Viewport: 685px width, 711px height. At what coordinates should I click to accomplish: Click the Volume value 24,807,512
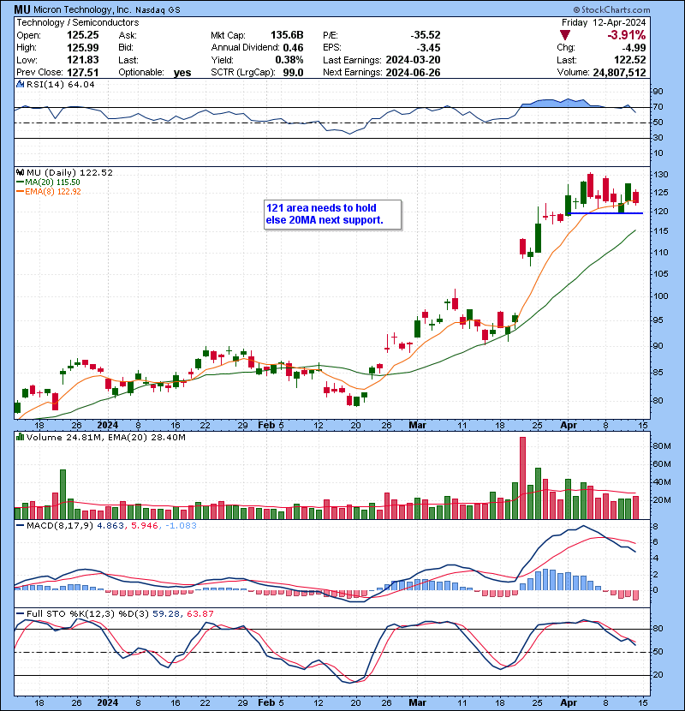(619, 72)
